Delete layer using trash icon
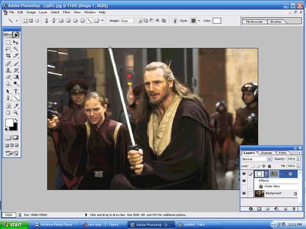 tap(294, 209)
